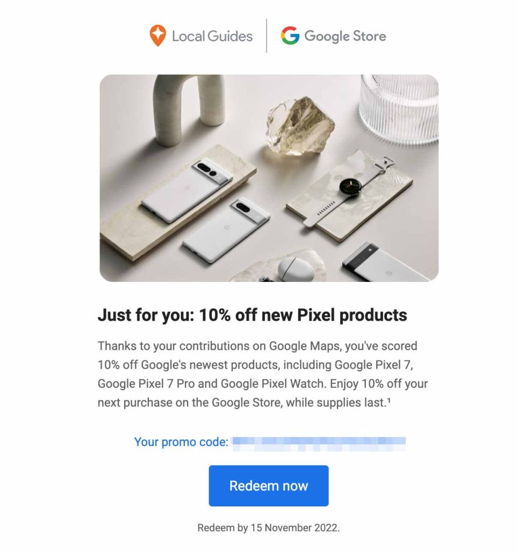Click the paragraph mentioning Google Maps contributions
This screenshot has width=517, height=551.
click(263, 375)
